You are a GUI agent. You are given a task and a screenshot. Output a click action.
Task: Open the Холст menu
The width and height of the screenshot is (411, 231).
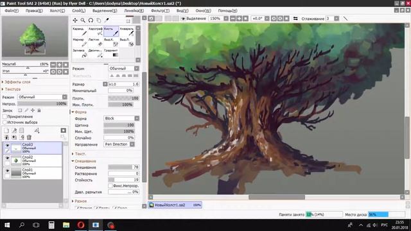[57, 11]
